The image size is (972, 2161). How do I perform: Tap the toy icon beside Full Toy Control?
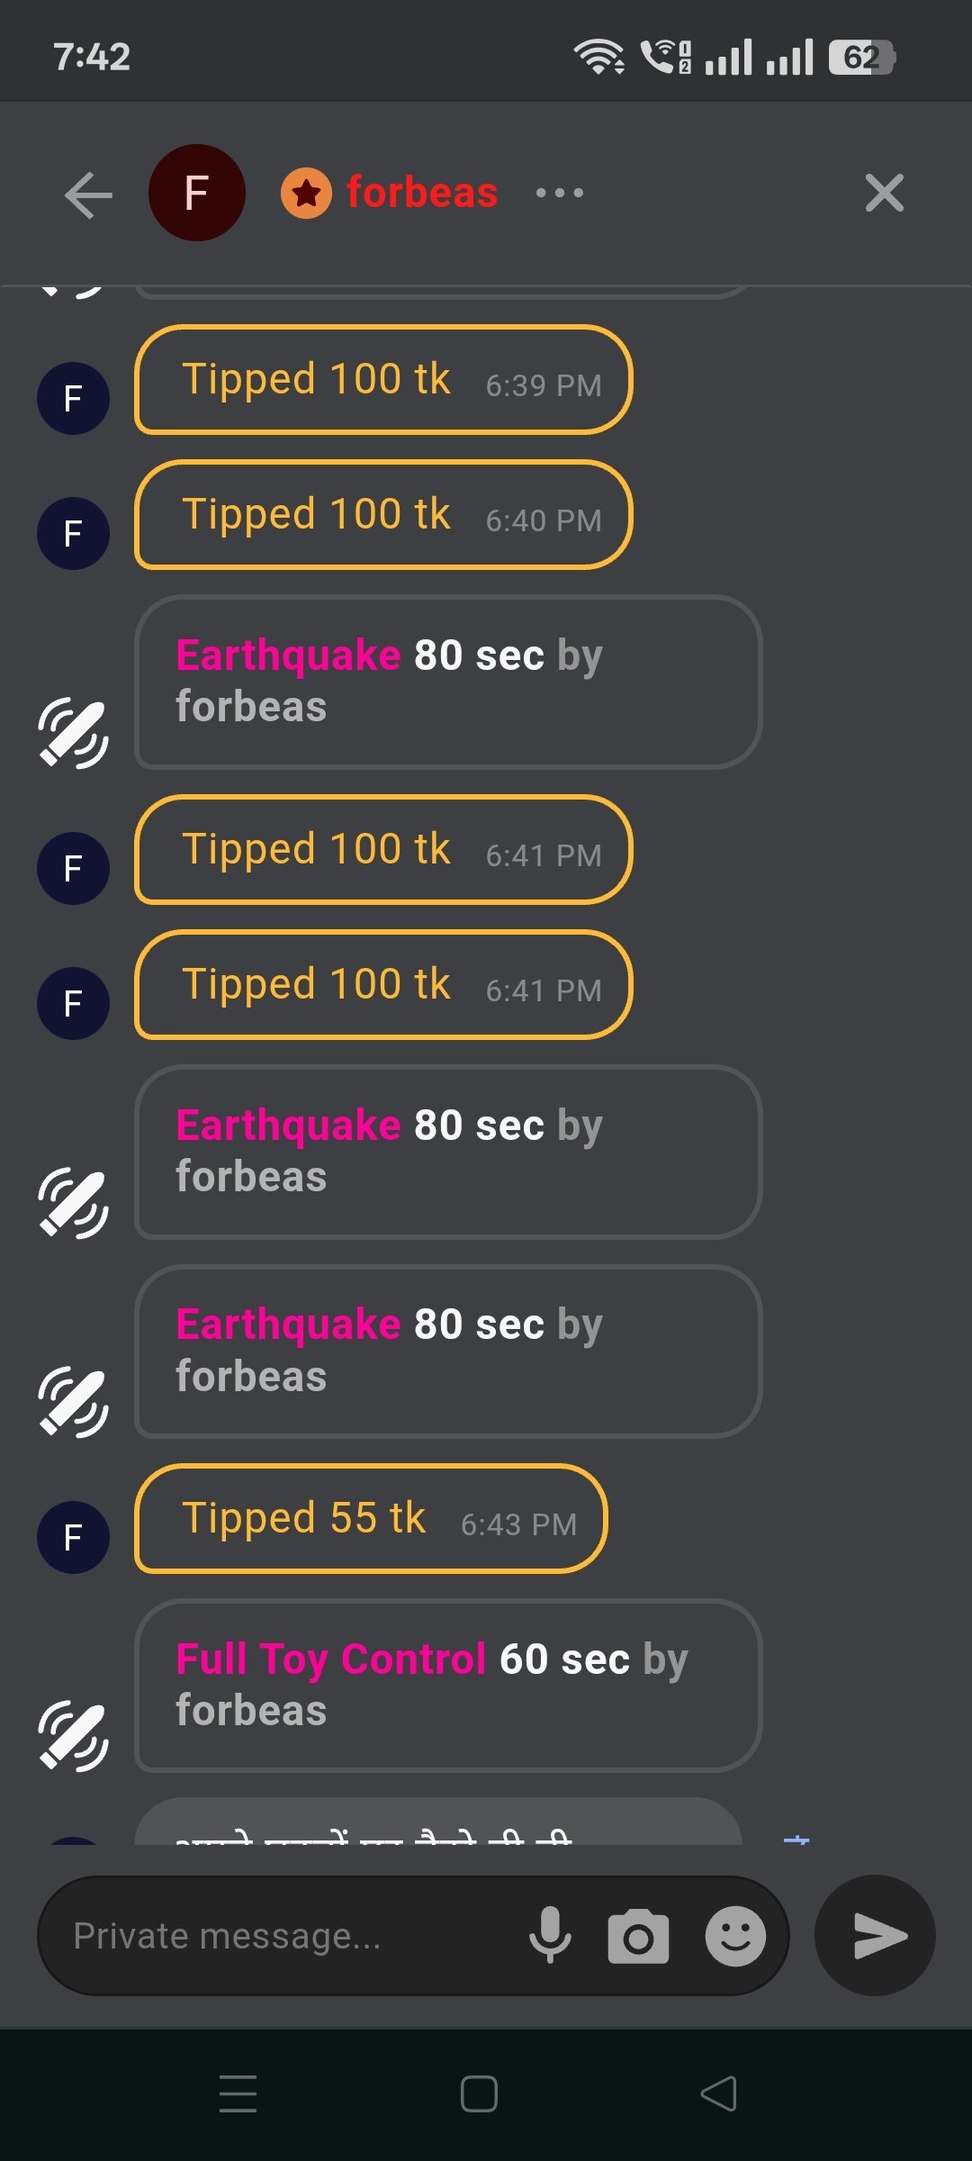[73, 1736]
